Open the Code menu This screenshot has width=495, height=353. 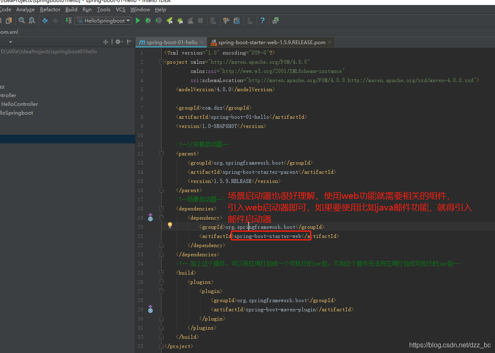[5, 10]
